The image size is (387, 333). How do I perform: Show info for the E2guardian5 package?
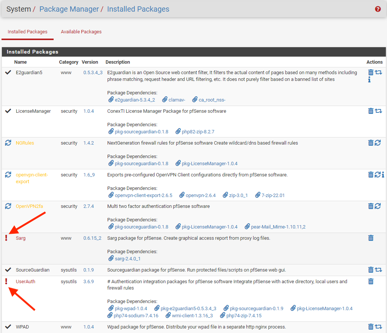(369, 80)
